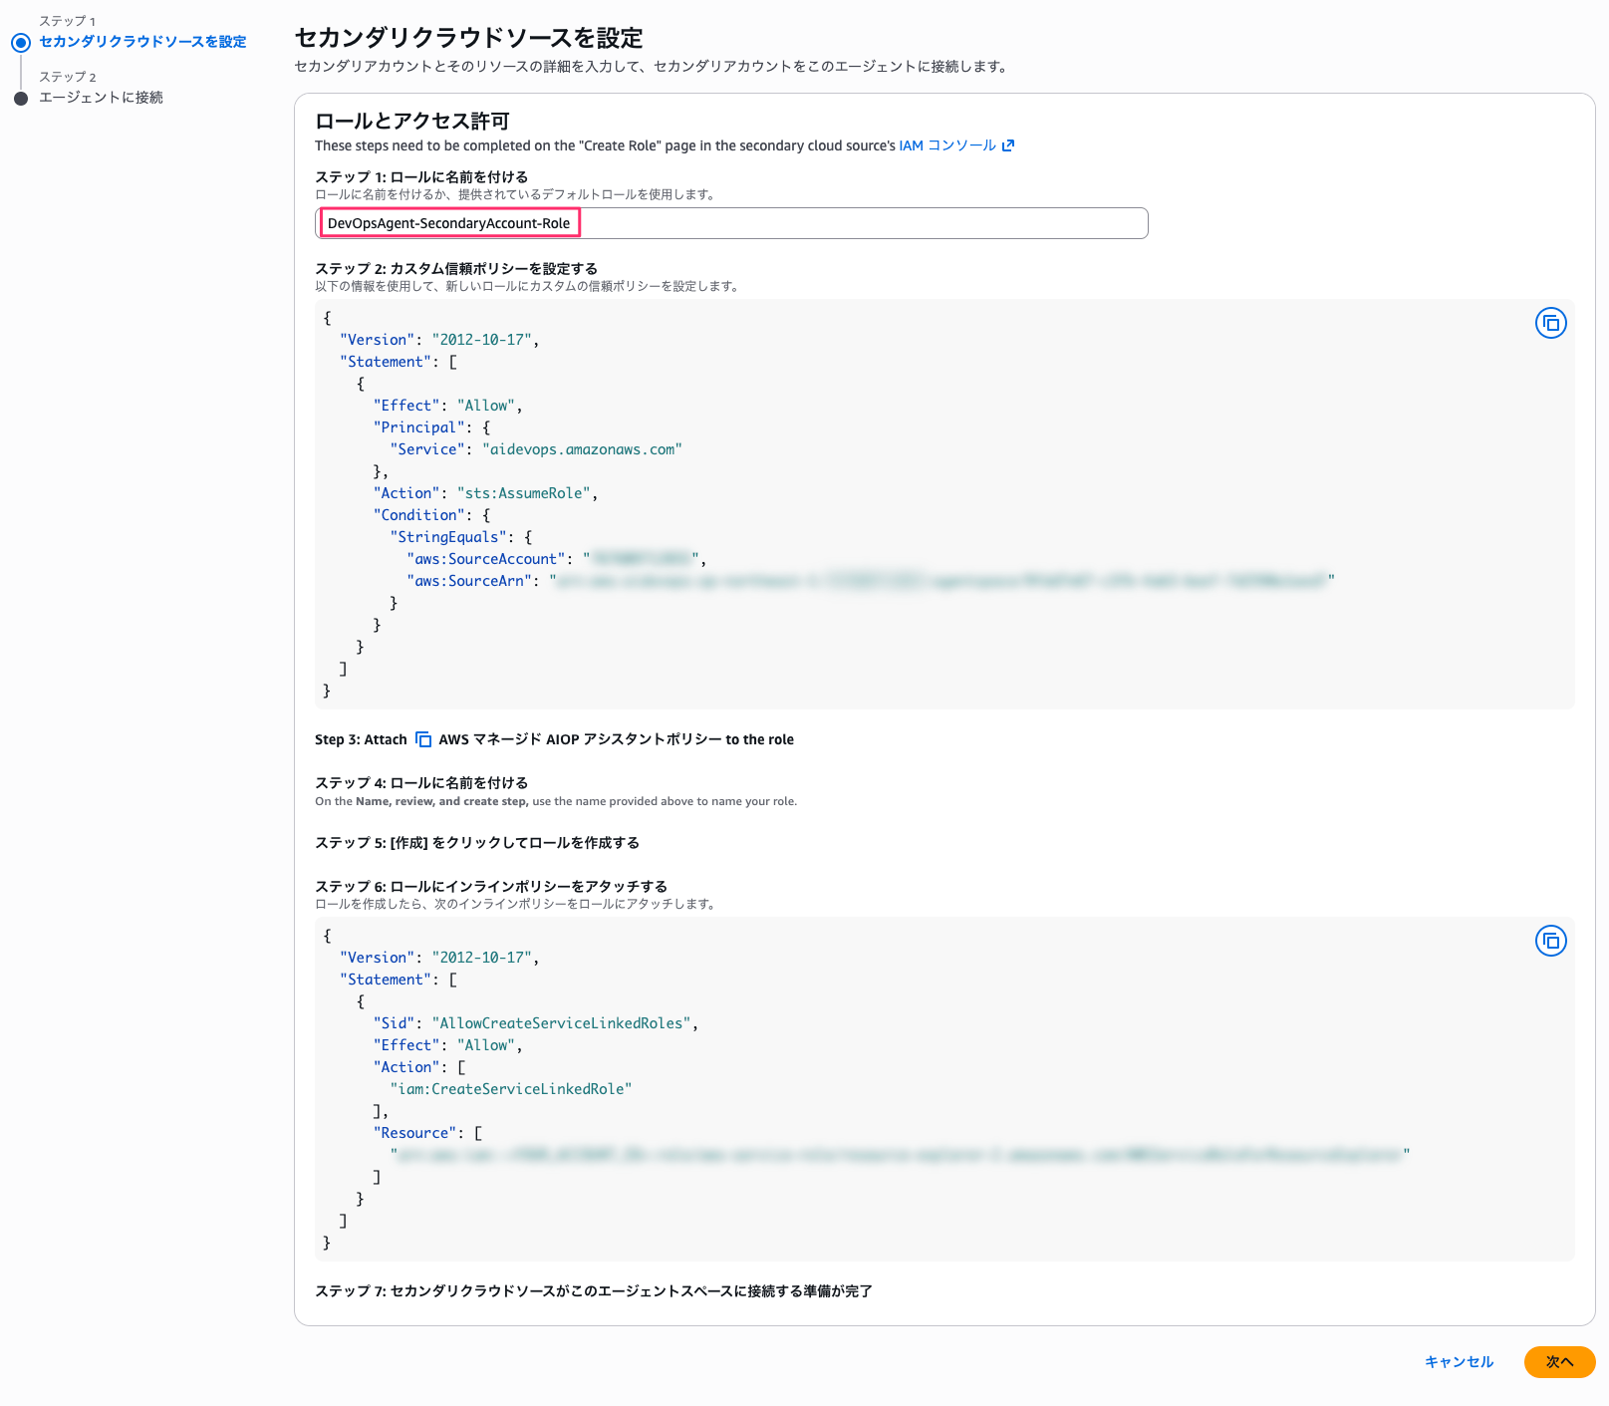Viewport: 1609px width, 1406px height.
Task: Select step セカンダリクラウドソースを設定 in the wizard
Action: pyautogui.click(x=142, y=42)
